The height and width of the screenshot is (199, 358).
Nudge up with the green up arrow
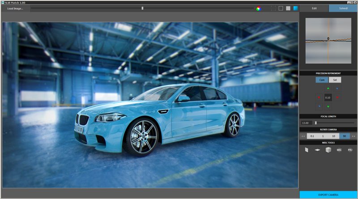pyautogui.click(x=328, y=88)
